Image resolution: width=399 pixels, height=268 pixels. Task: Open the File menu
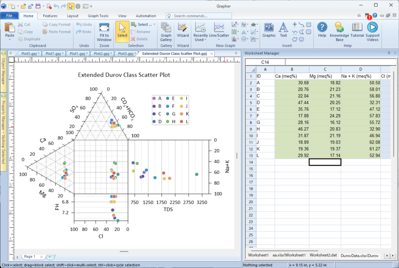point(9,16)
